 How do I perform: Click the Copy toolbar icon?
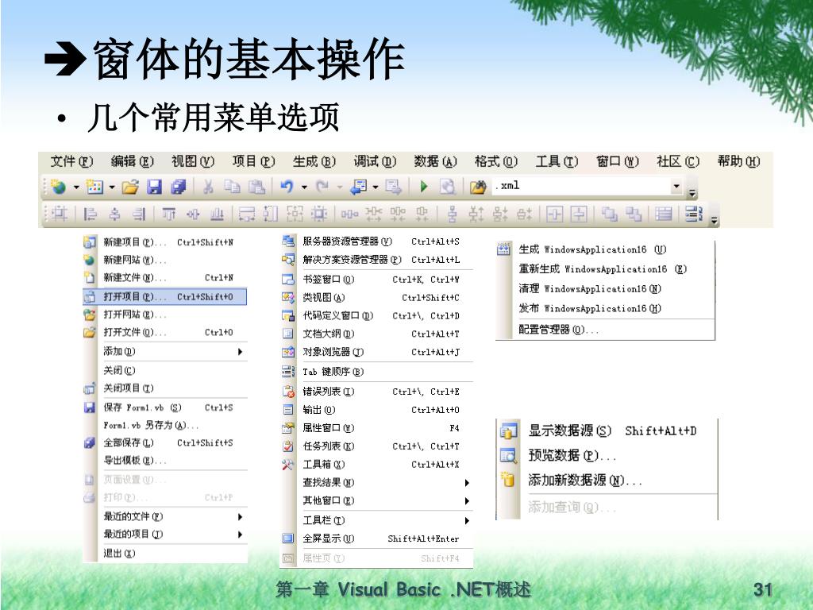232,187
